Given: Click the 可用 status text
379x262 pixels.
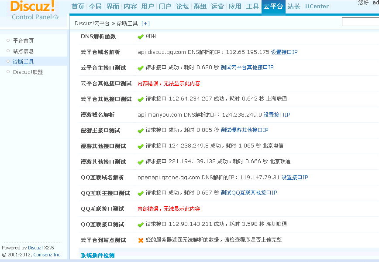Looking at the screenshot, I should [151, 36].
